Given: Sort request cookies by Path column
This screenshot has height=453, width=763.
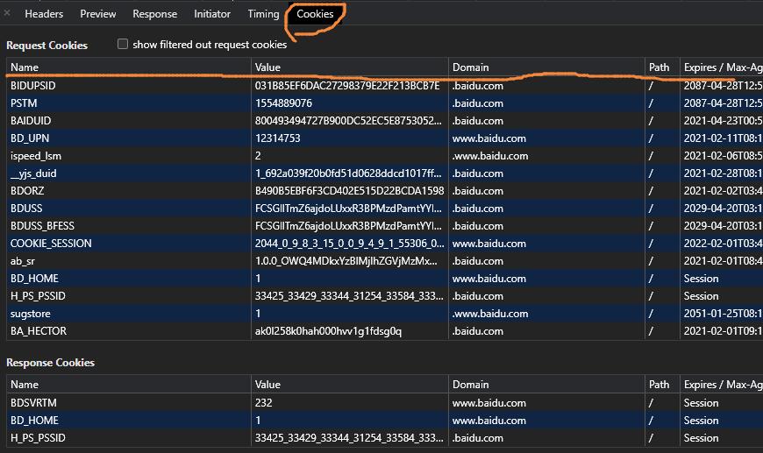Looking at the screenshot, I should (659, 67).
